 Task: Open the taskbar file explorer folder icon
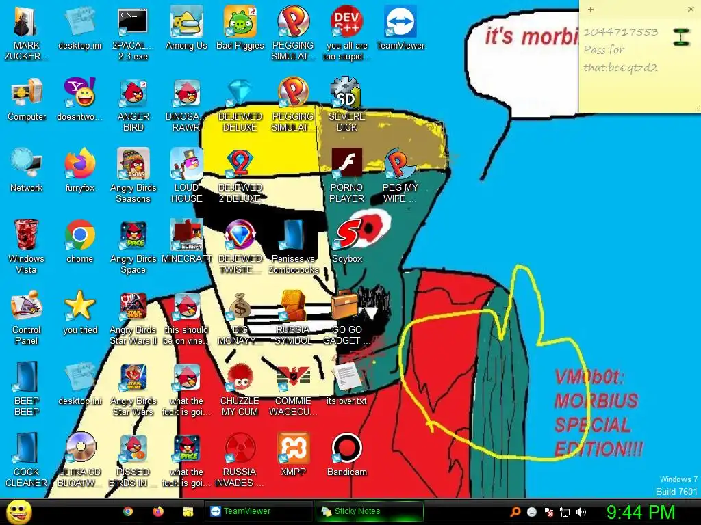[188, 511]
